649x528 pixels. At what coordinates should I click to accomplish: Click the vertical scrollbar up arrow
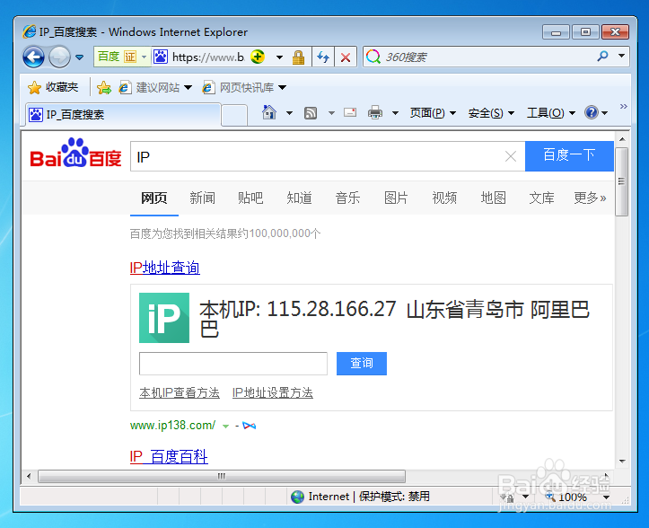pyautogui.click(x=622, y=139)
